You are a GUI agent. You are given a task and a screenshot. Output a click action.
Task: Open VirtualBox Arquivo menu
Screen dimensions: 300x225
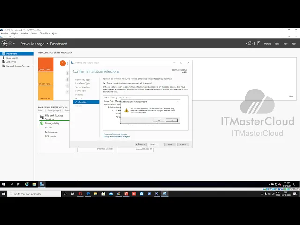point(5,33)
